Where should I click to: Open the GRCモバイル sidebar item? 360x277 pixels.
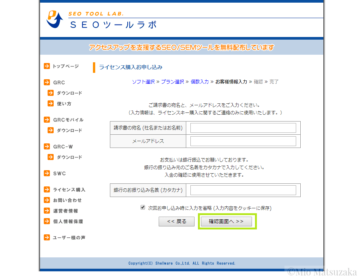(x=68, y=120)
